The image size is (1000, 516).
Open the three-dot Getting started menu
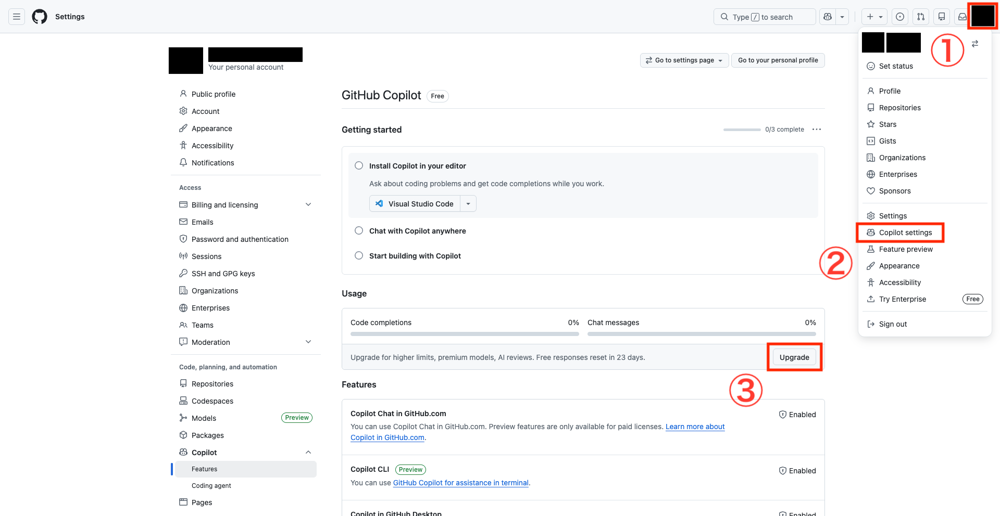(x=817, y=130)
